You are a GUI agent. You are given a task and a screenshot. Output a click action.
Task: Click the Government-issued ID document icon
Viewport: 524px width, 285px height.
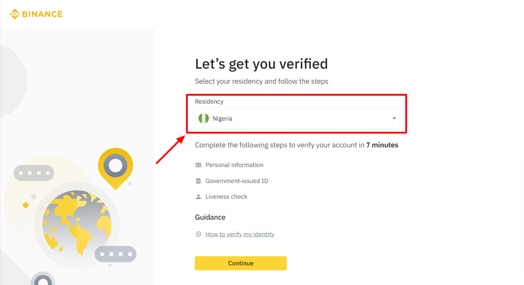198,181
